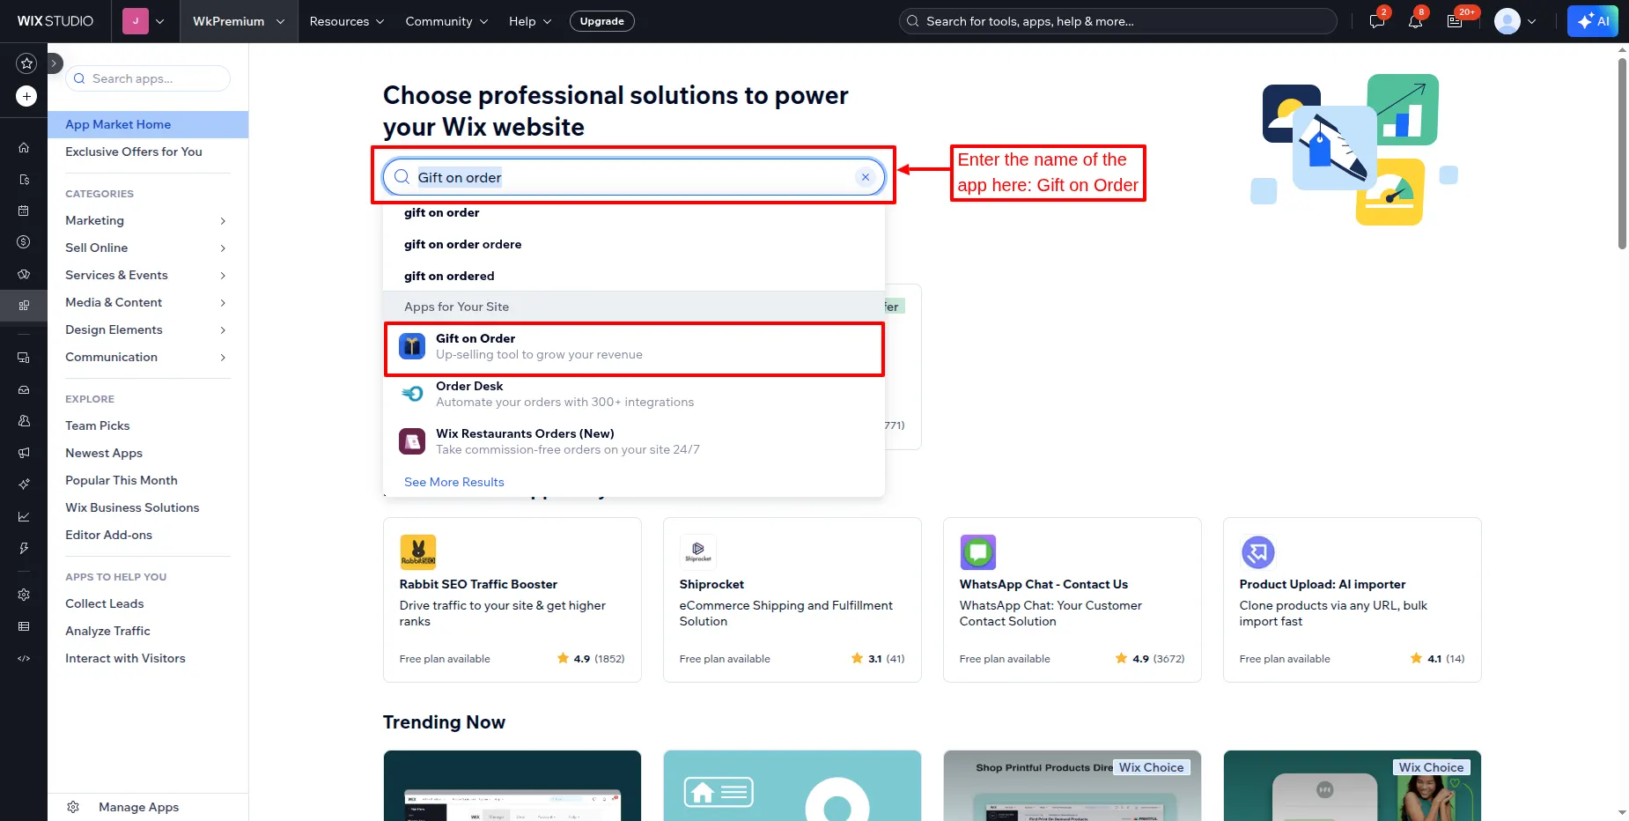Click the See More Results link
The width and height of the screenshot is (1629, 821).
pyautogui.click(x=454, y=482)
